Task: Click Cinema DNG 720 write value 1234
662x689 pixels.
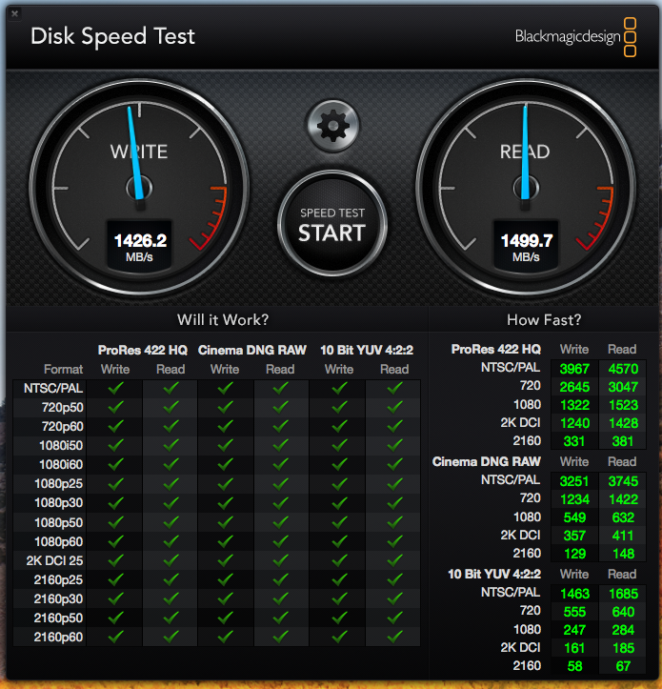Action: coord(574,499)
